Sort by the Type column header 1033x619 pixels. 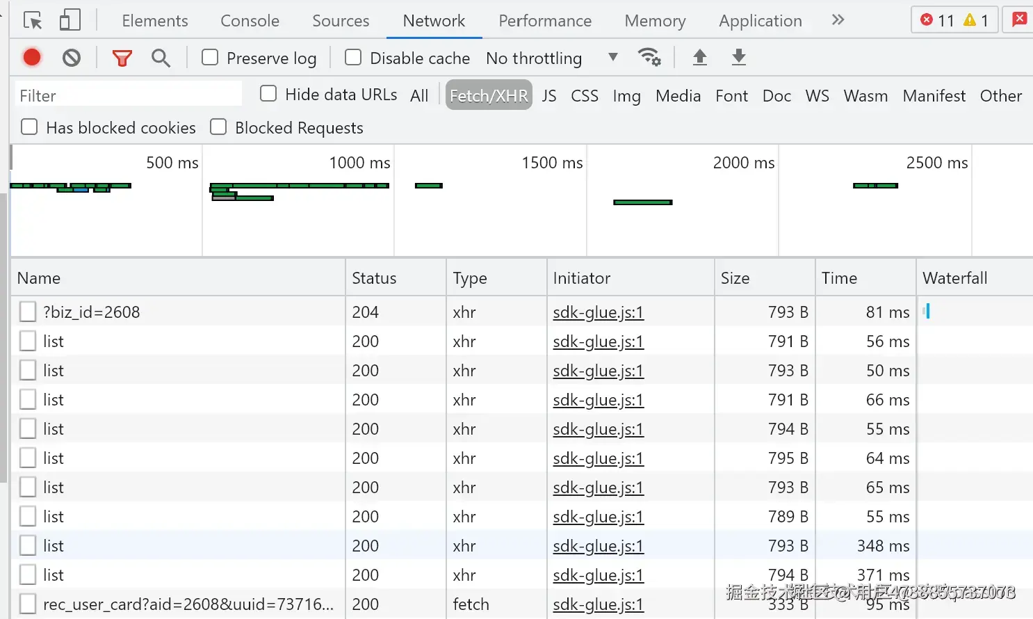pos(496,278)
